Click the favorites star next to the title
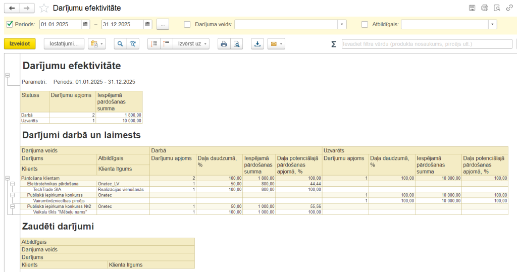 pyautogui.click(x=44, y=8)
